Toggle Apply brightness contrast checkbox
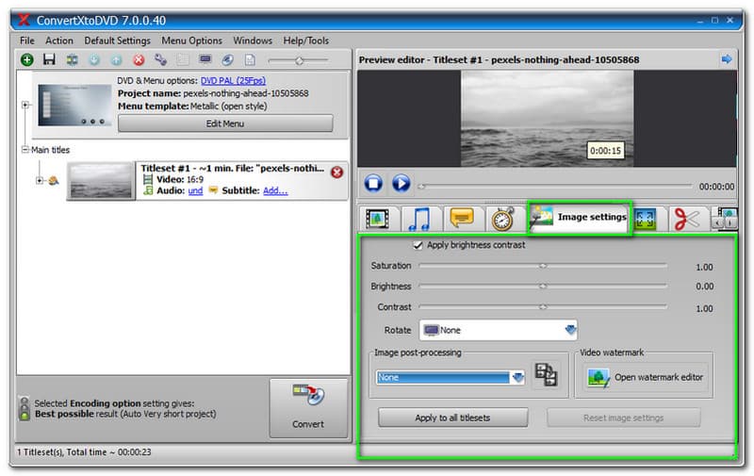 tap(418, 245)
